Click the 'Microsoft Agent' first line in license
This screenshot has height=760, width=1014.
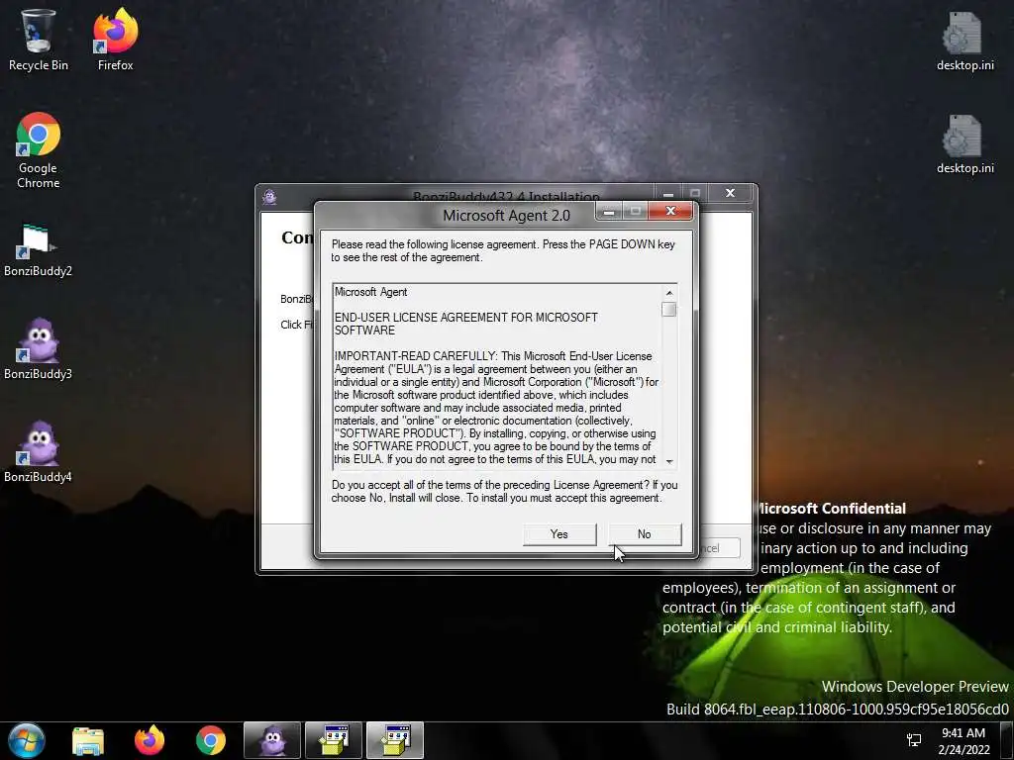pyautogui.click(x=370, y=292)
